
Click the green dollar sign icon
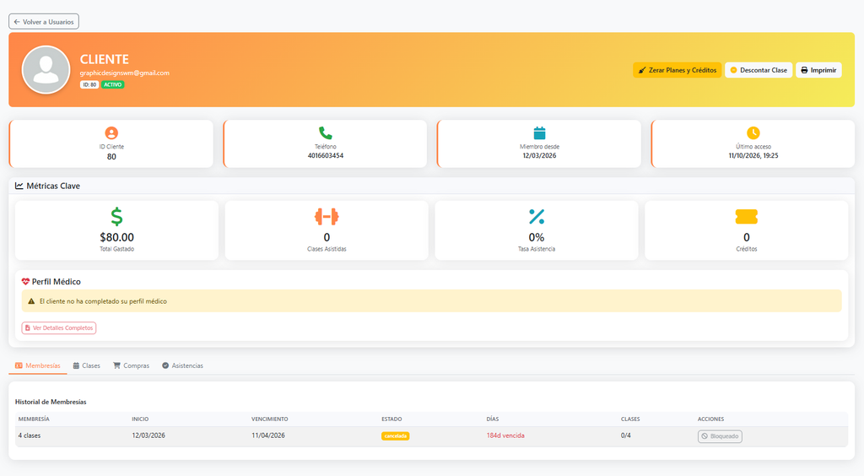(x=116, y=217)
